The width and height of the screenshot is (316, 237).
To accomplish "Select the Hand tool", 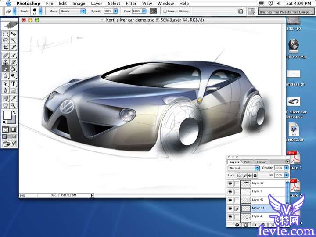I will (x=5, y=105).
